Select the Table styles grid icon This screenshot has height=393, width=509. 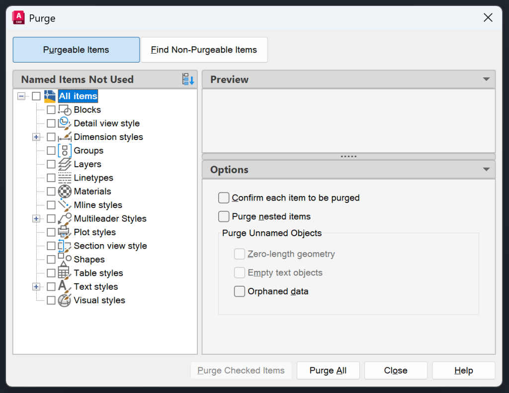[x=64, y=273]
